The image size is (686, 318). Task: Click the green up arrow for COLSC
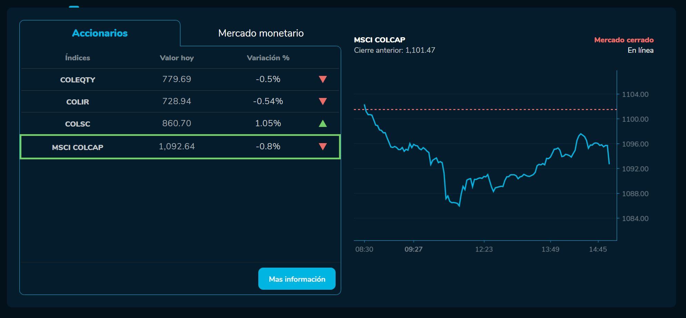[x=322, y=123]
